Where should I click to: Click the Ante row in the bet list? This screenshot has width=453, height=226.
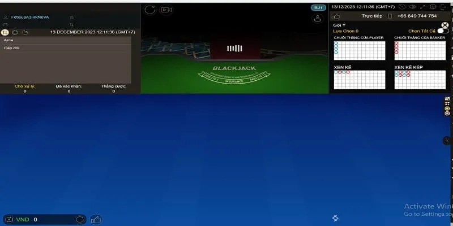pos(66,40)
